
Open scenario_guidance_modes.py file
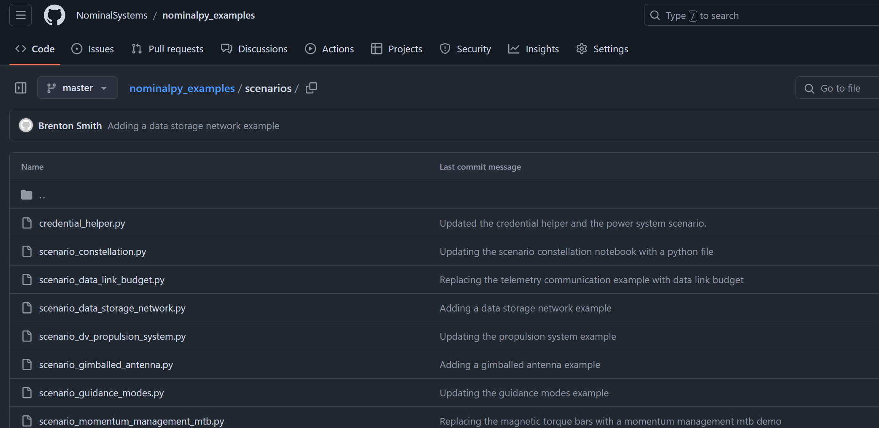(102, 393)
